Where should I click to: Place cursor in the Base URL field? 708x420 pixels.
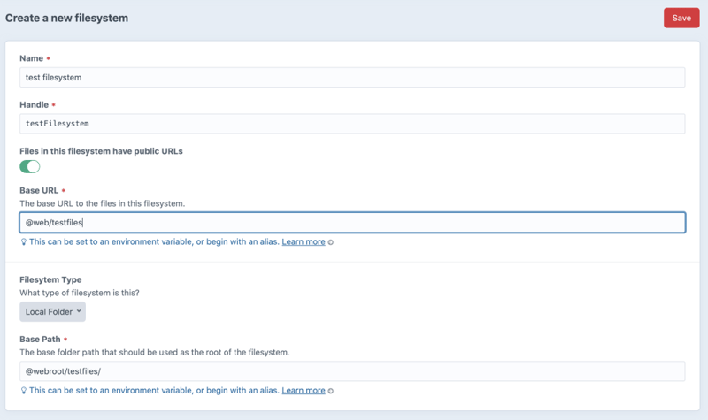(352, 223)
